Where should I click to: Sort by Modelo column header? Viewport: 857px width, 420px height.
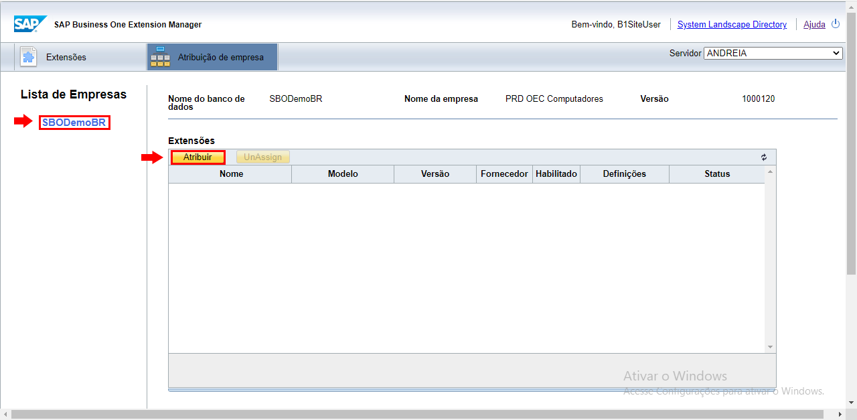point(343,173)
